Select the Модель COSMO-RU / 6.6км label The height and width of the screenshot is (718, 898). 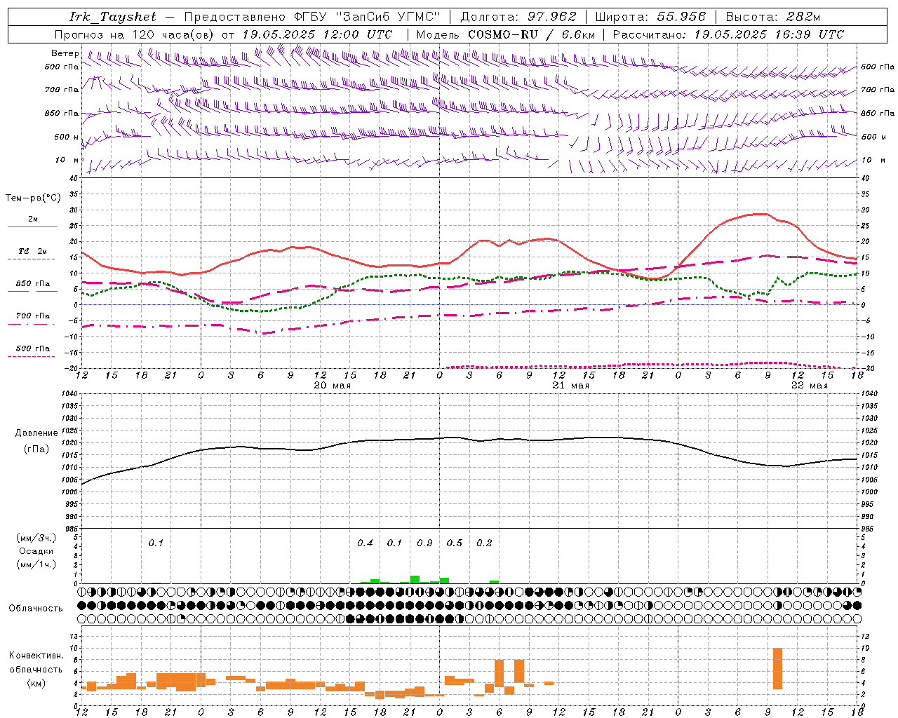[x=506, y=34]
